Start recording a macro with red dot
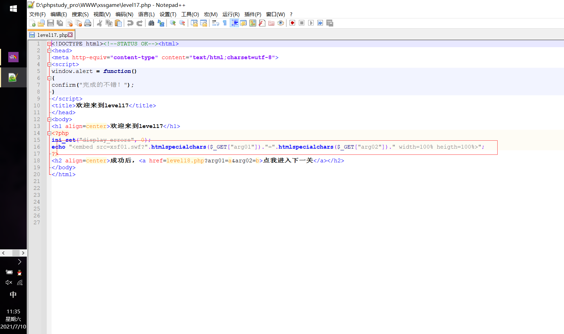 pos(292,23)
